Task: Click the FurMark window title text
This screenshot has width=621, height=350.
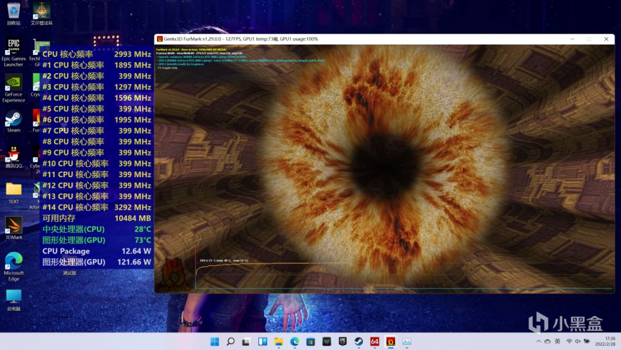Action: tap(241, 39)
